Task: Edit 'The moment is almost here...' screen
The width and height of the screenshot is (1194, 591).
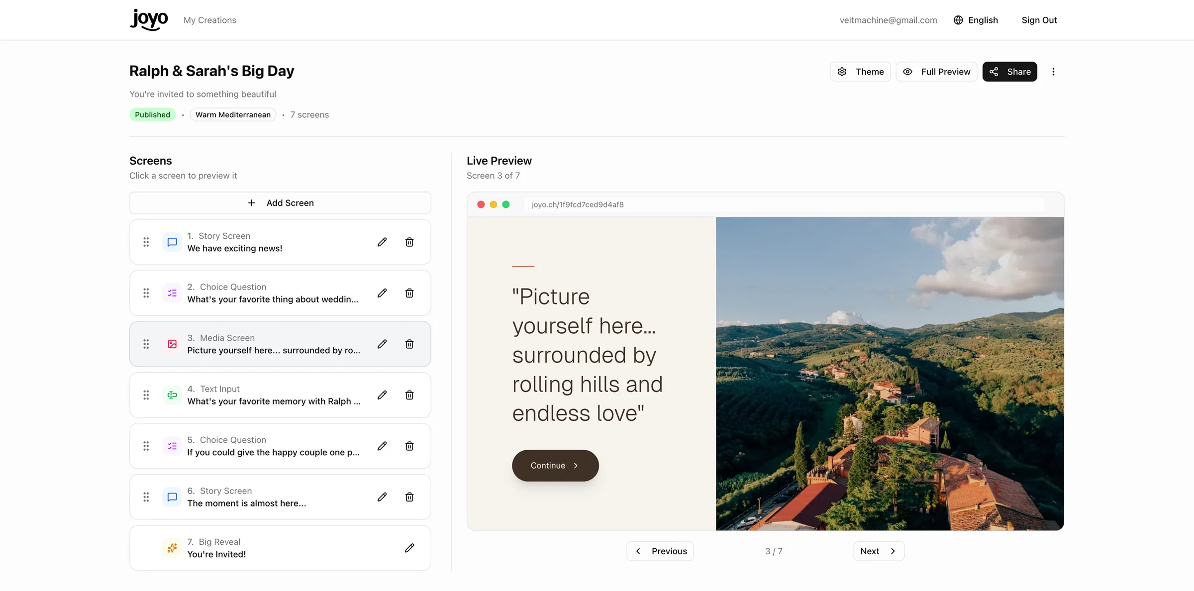Action: click(382, 497)
